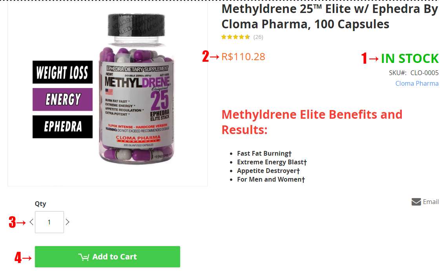This screenshot has width=445, height=274.
Task: Click the IN STOCK status label
Action: (410, 59)
